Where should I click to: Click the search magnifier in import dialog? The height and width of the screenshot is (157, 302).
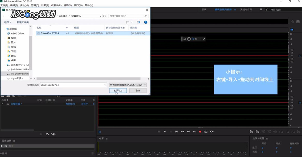pos(146,16)
